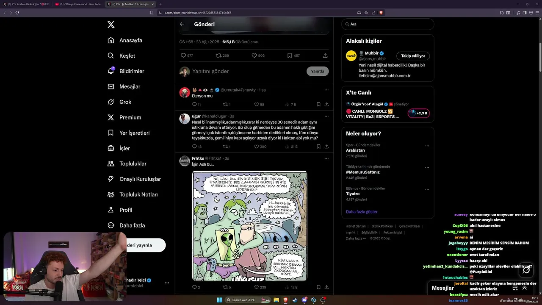View analytics on Eteryon mu comment
Viewport: 542px width, 305px height.
click(x=290, y=104)
